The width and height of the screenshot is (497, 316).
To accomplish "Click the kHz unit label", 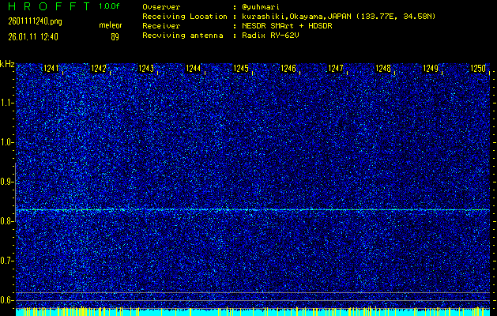I will coord(7,64).
